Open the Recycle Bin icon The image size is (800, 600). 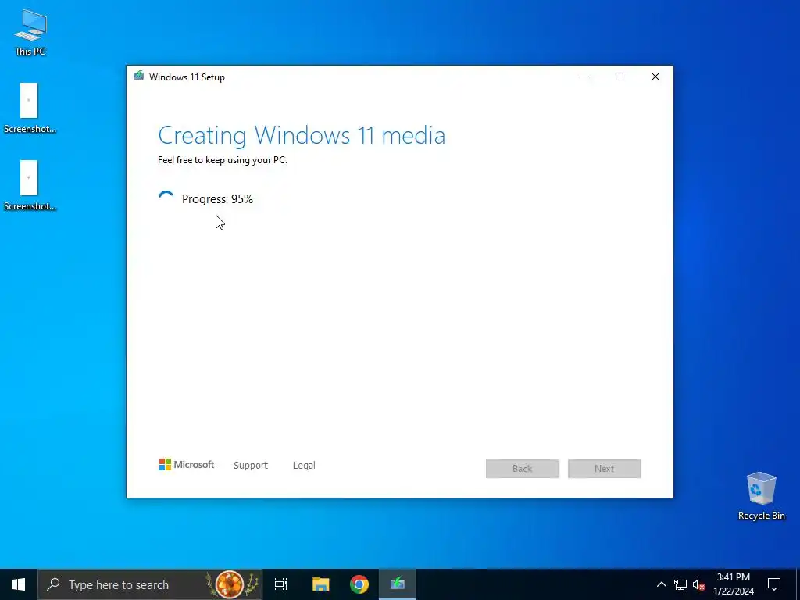(761, 495)
